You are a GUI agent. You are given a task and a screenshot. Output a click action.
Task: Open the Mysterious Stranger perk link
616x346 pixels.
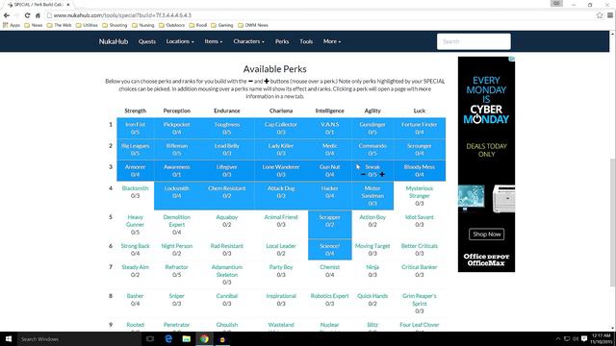(420, 192)
